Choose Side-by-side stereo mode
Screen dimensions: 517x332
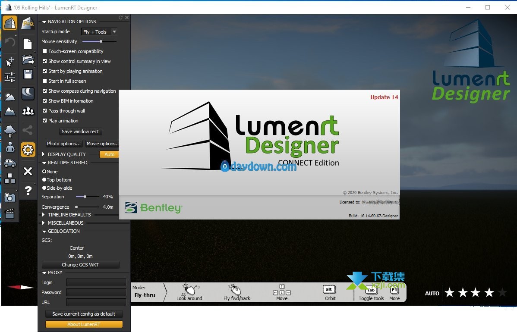coord(44,188)
